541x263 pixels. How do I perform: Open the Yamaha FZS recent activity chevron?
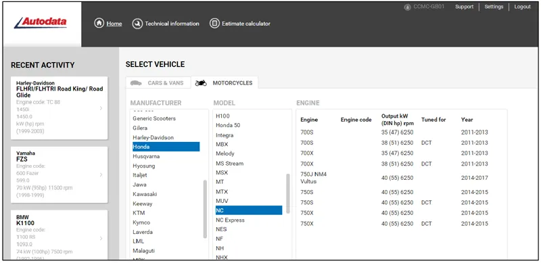click(101, 174)
